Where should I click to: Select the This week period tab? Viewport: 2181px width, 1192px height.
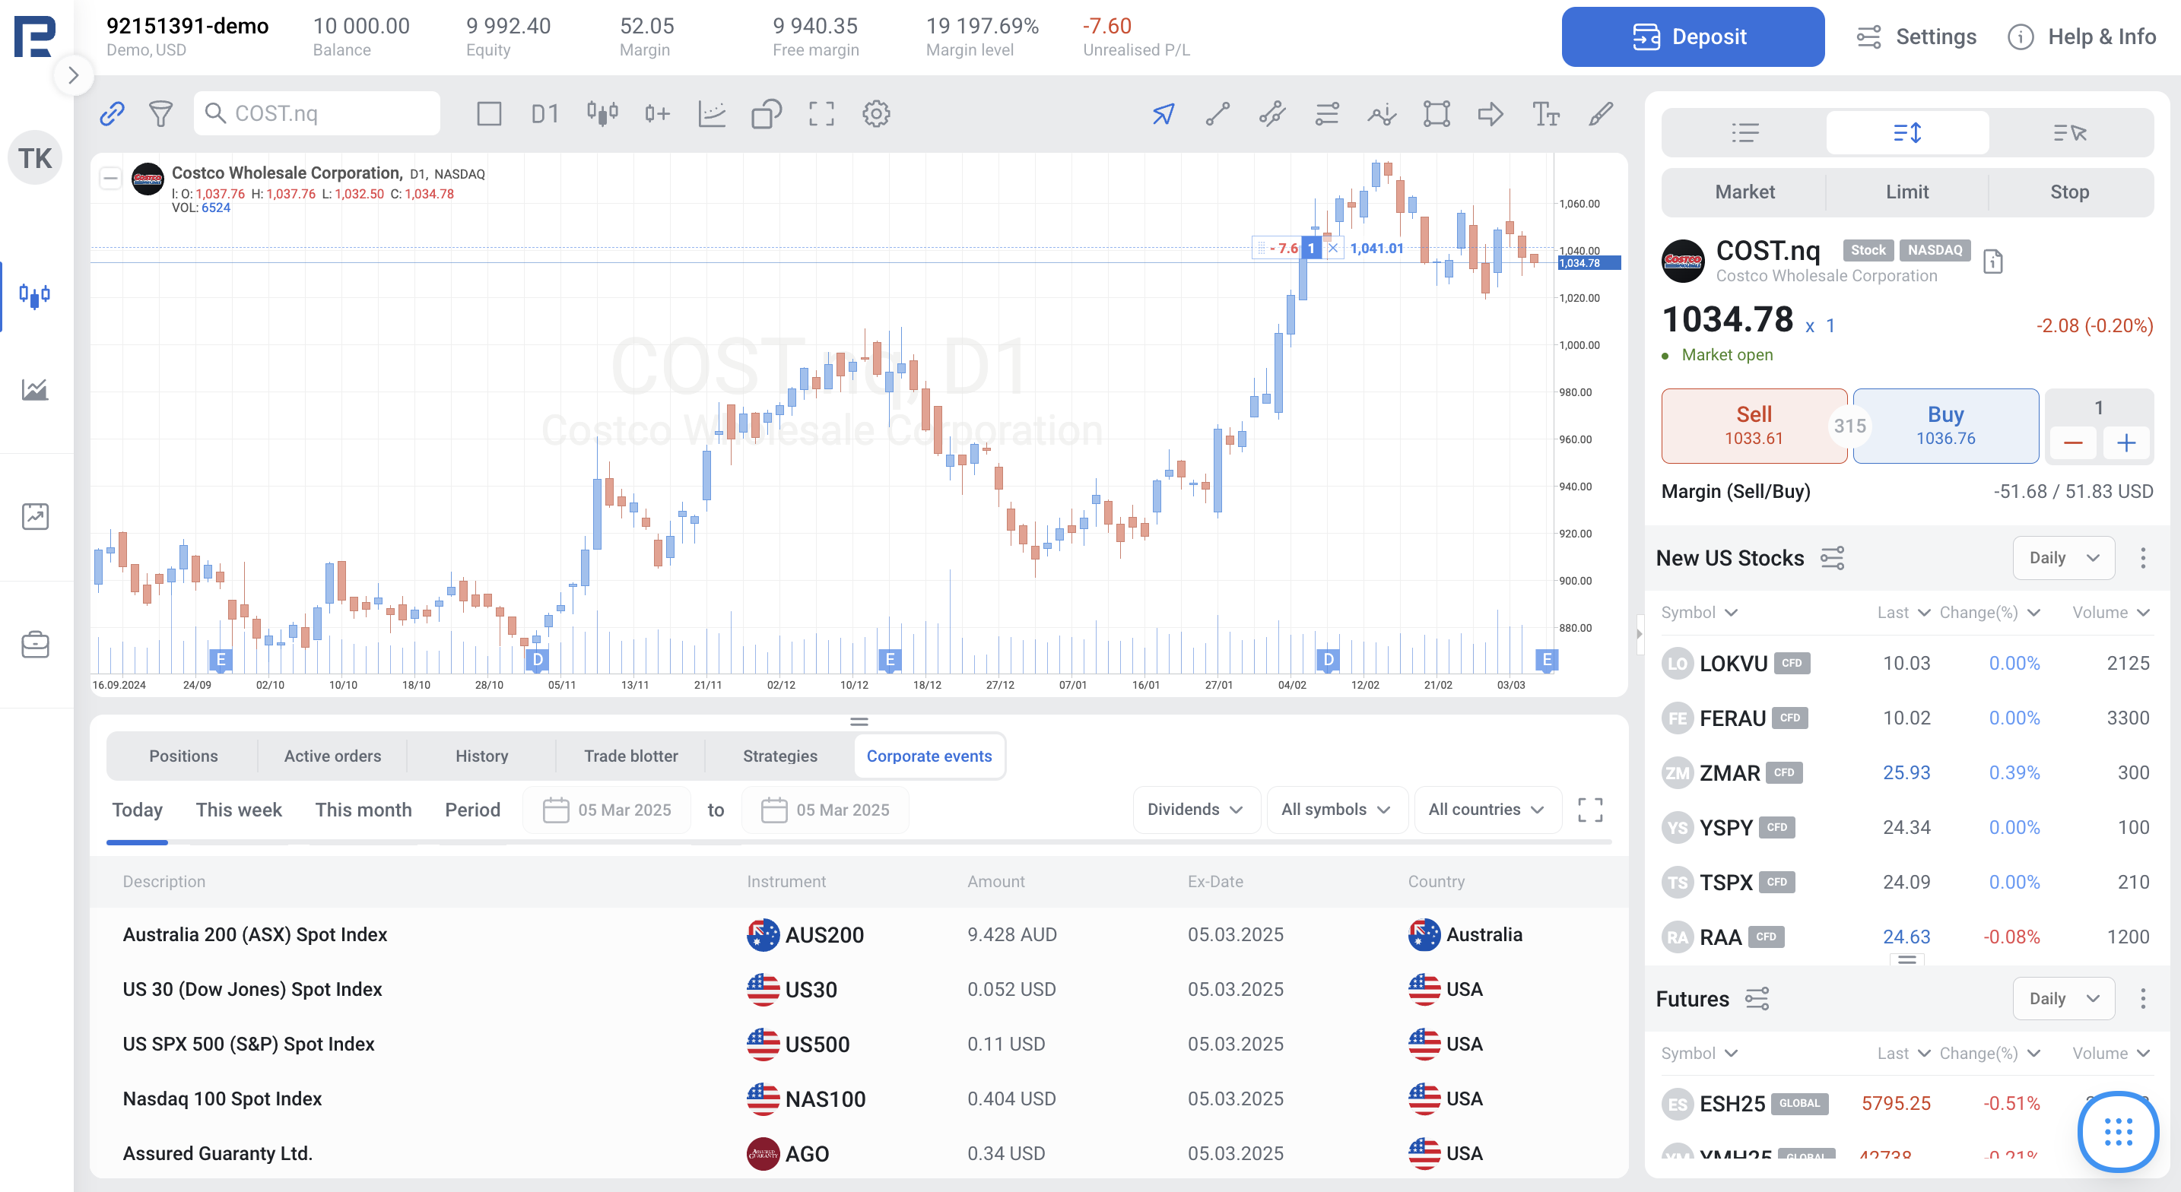[x=239, y=810]
